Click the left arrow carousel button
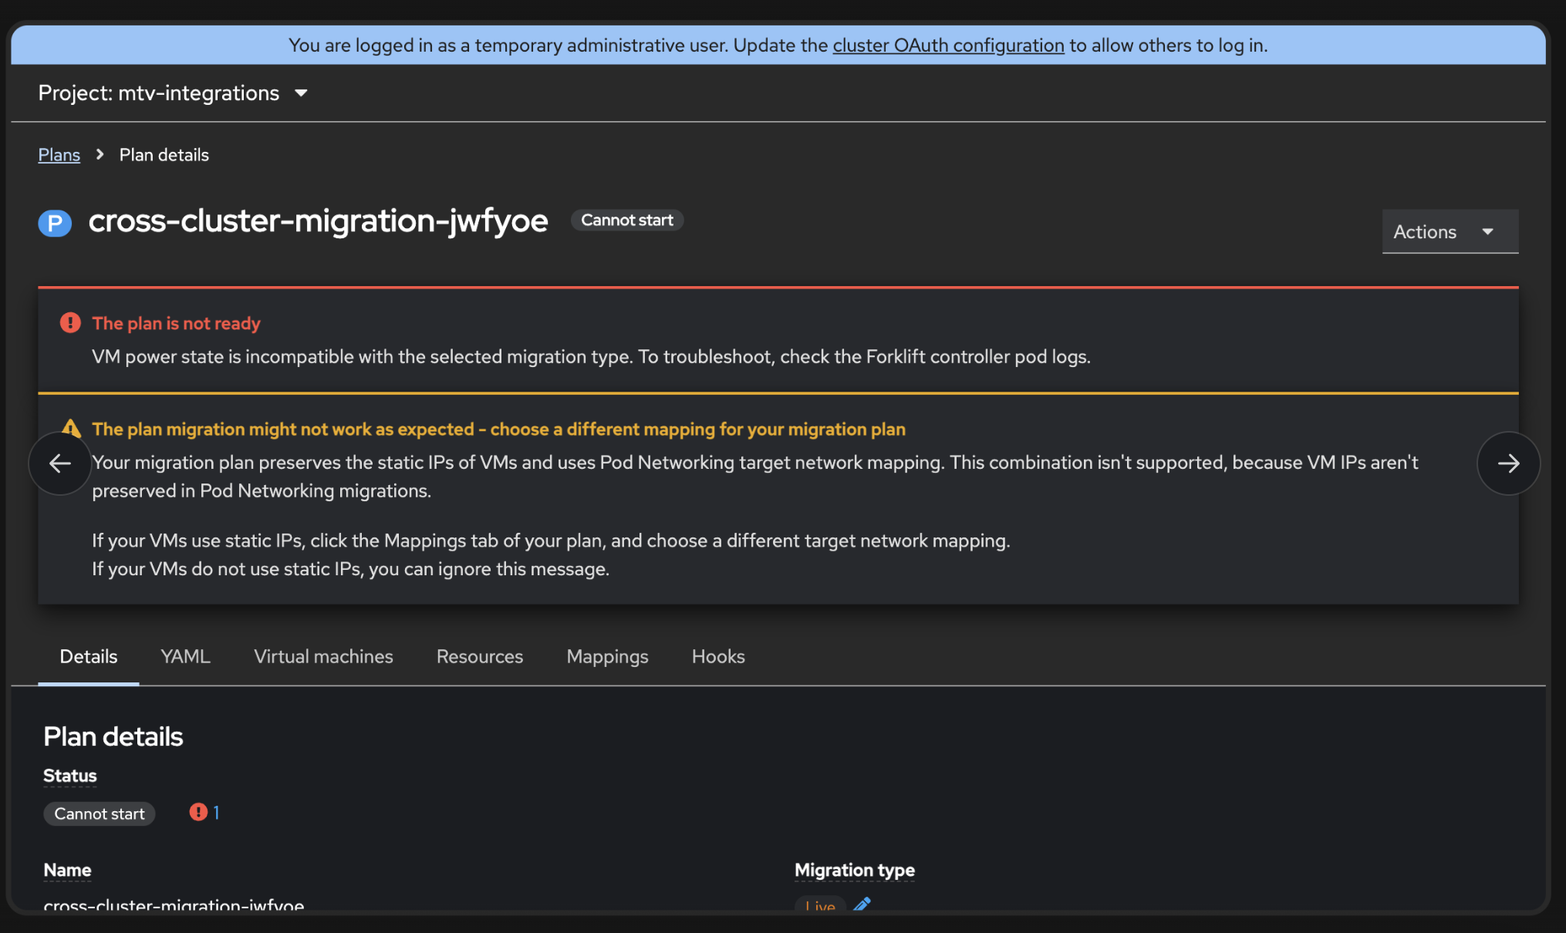 [60, 463]
